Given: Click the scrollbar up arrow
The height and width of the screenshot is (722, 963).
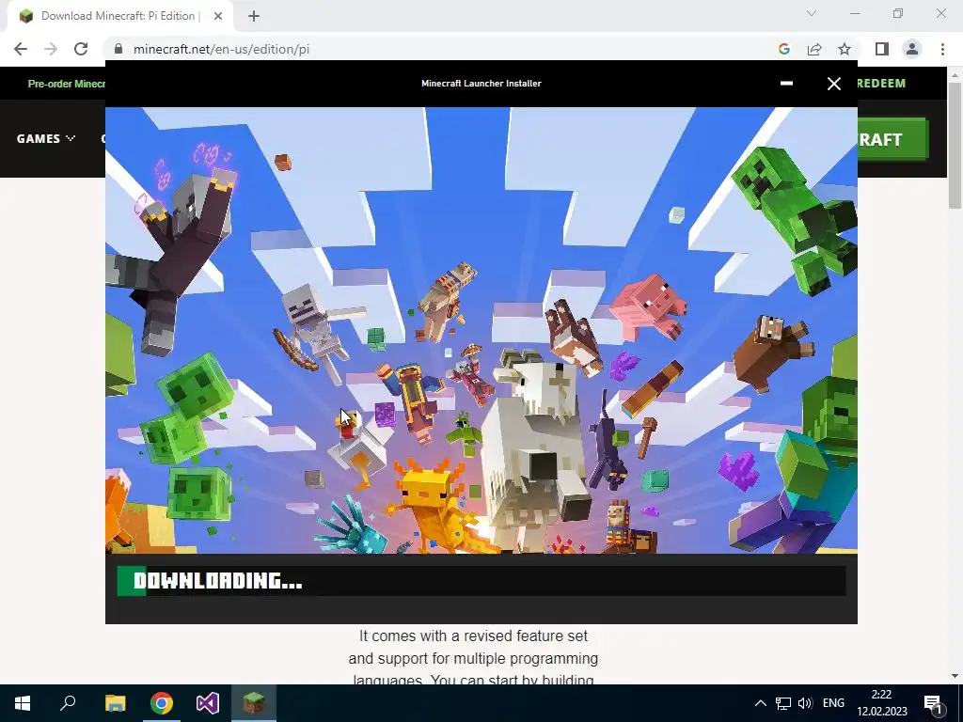Looking at the screenshot, I should point(955,74).
